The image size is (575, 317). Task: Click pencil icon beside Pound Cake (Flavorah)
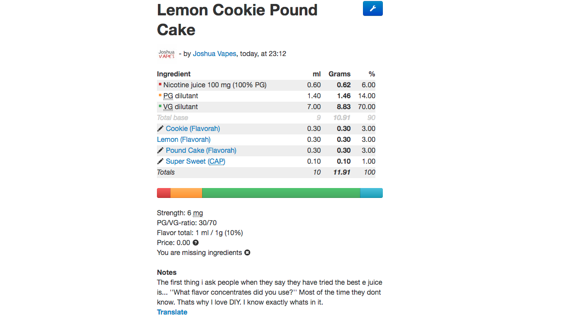pos(160,150)
